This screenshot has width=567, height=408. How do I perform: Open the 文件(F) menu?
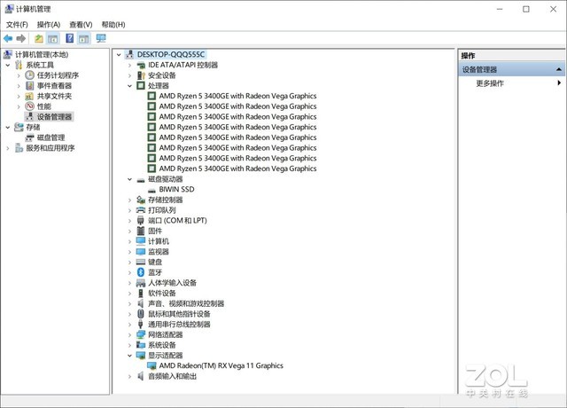[x=17, y=24]
